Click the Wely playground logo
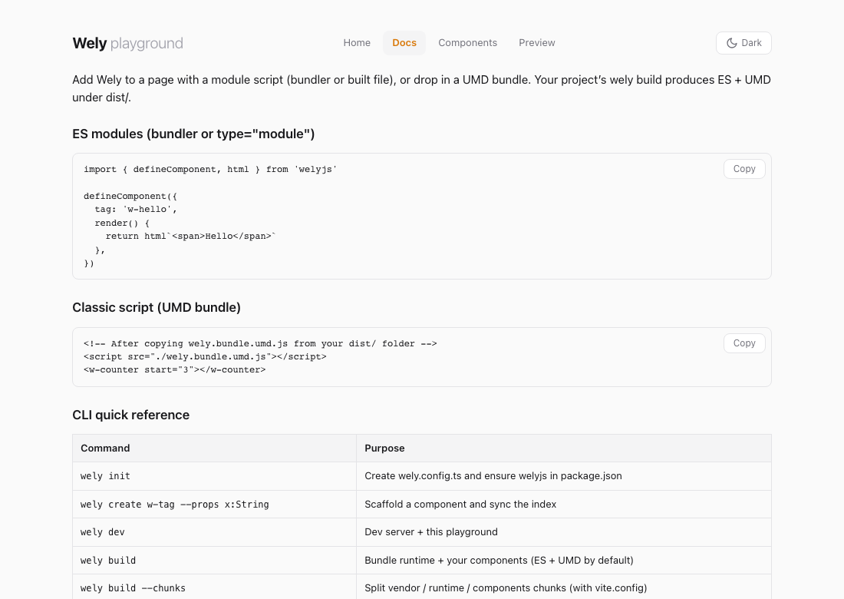Screen dimensions: 844x599 click(127, 43)
